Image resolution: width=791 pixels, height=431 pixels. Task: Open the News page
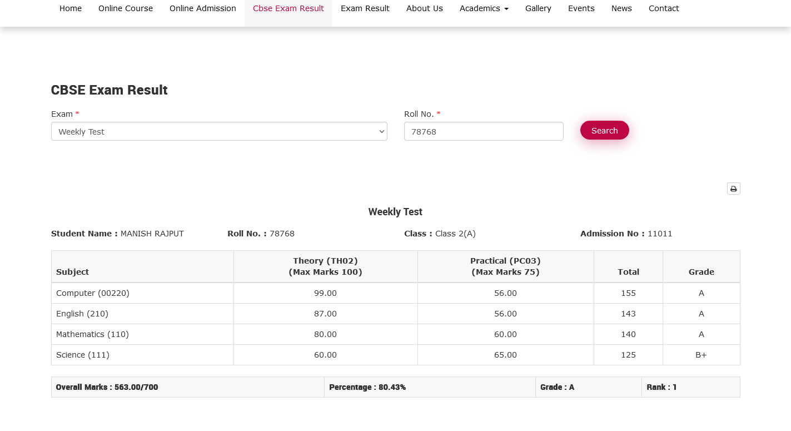click(x=621, y=8)
